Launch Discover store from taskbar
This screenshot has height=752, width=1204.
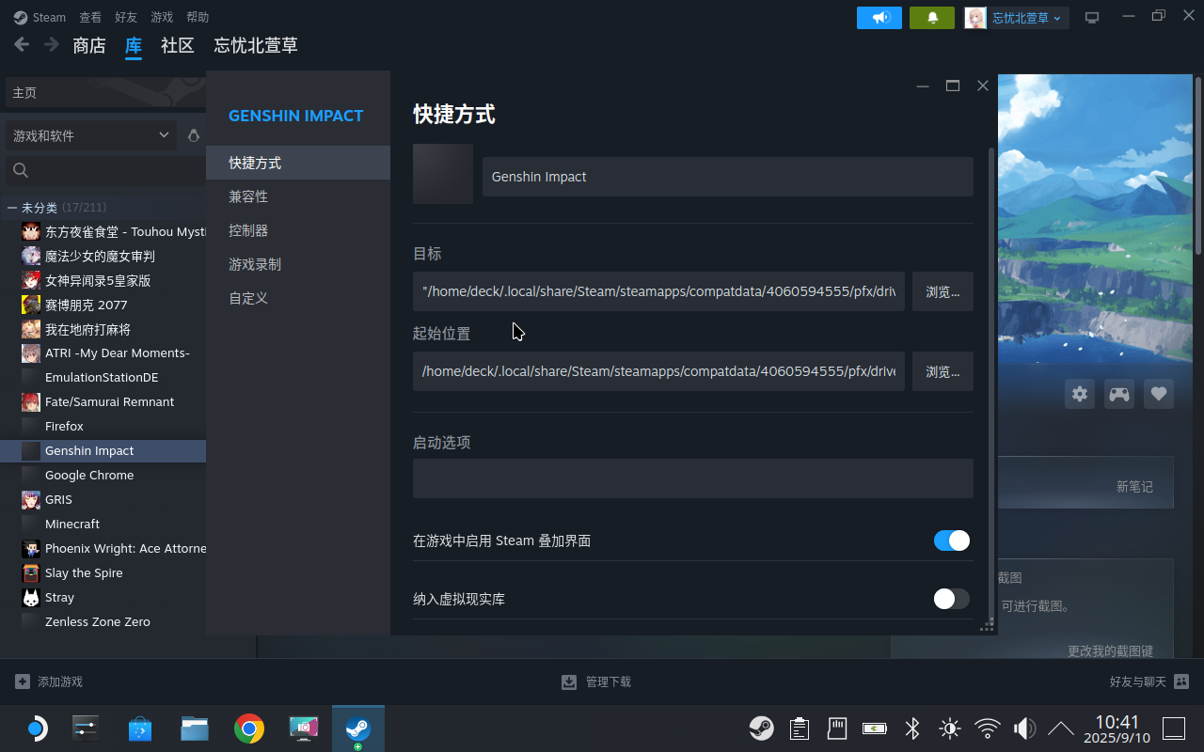pyautogui.click(x=140, y=728)
